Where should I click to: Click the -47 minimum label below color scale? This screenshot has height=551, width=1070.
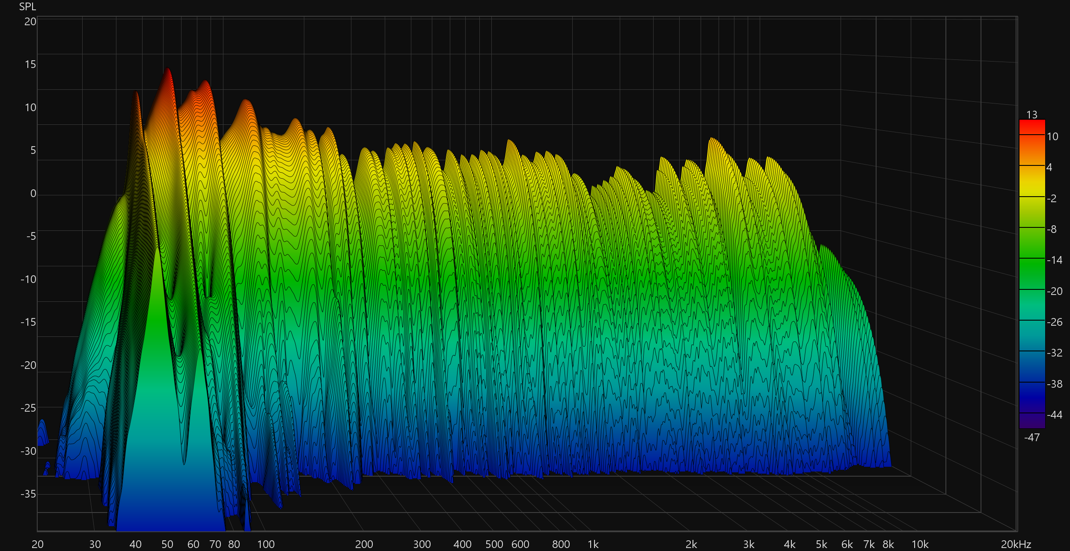point(1032,438)
